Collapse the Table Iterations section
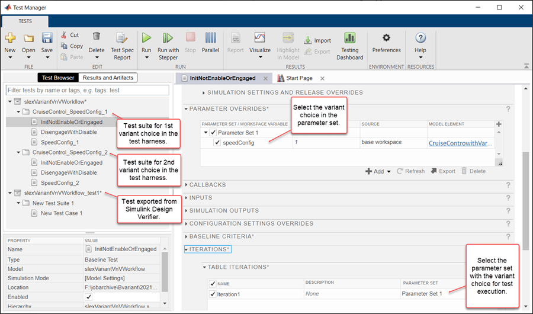Viewport: 533px width, 314px height. point(204,267)
